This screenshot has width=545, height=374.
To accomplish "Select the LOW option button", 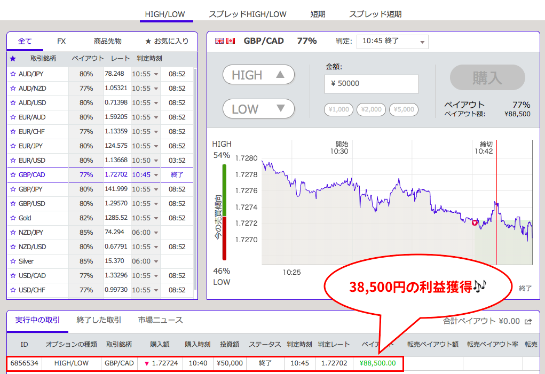I will [x=258, y=109].
